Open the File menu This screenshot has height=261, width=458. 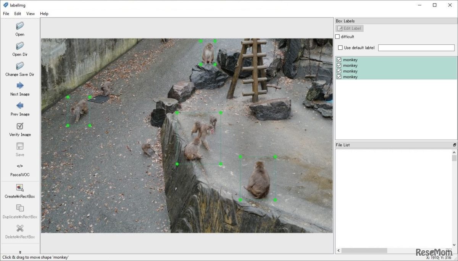tap(6, 13)
